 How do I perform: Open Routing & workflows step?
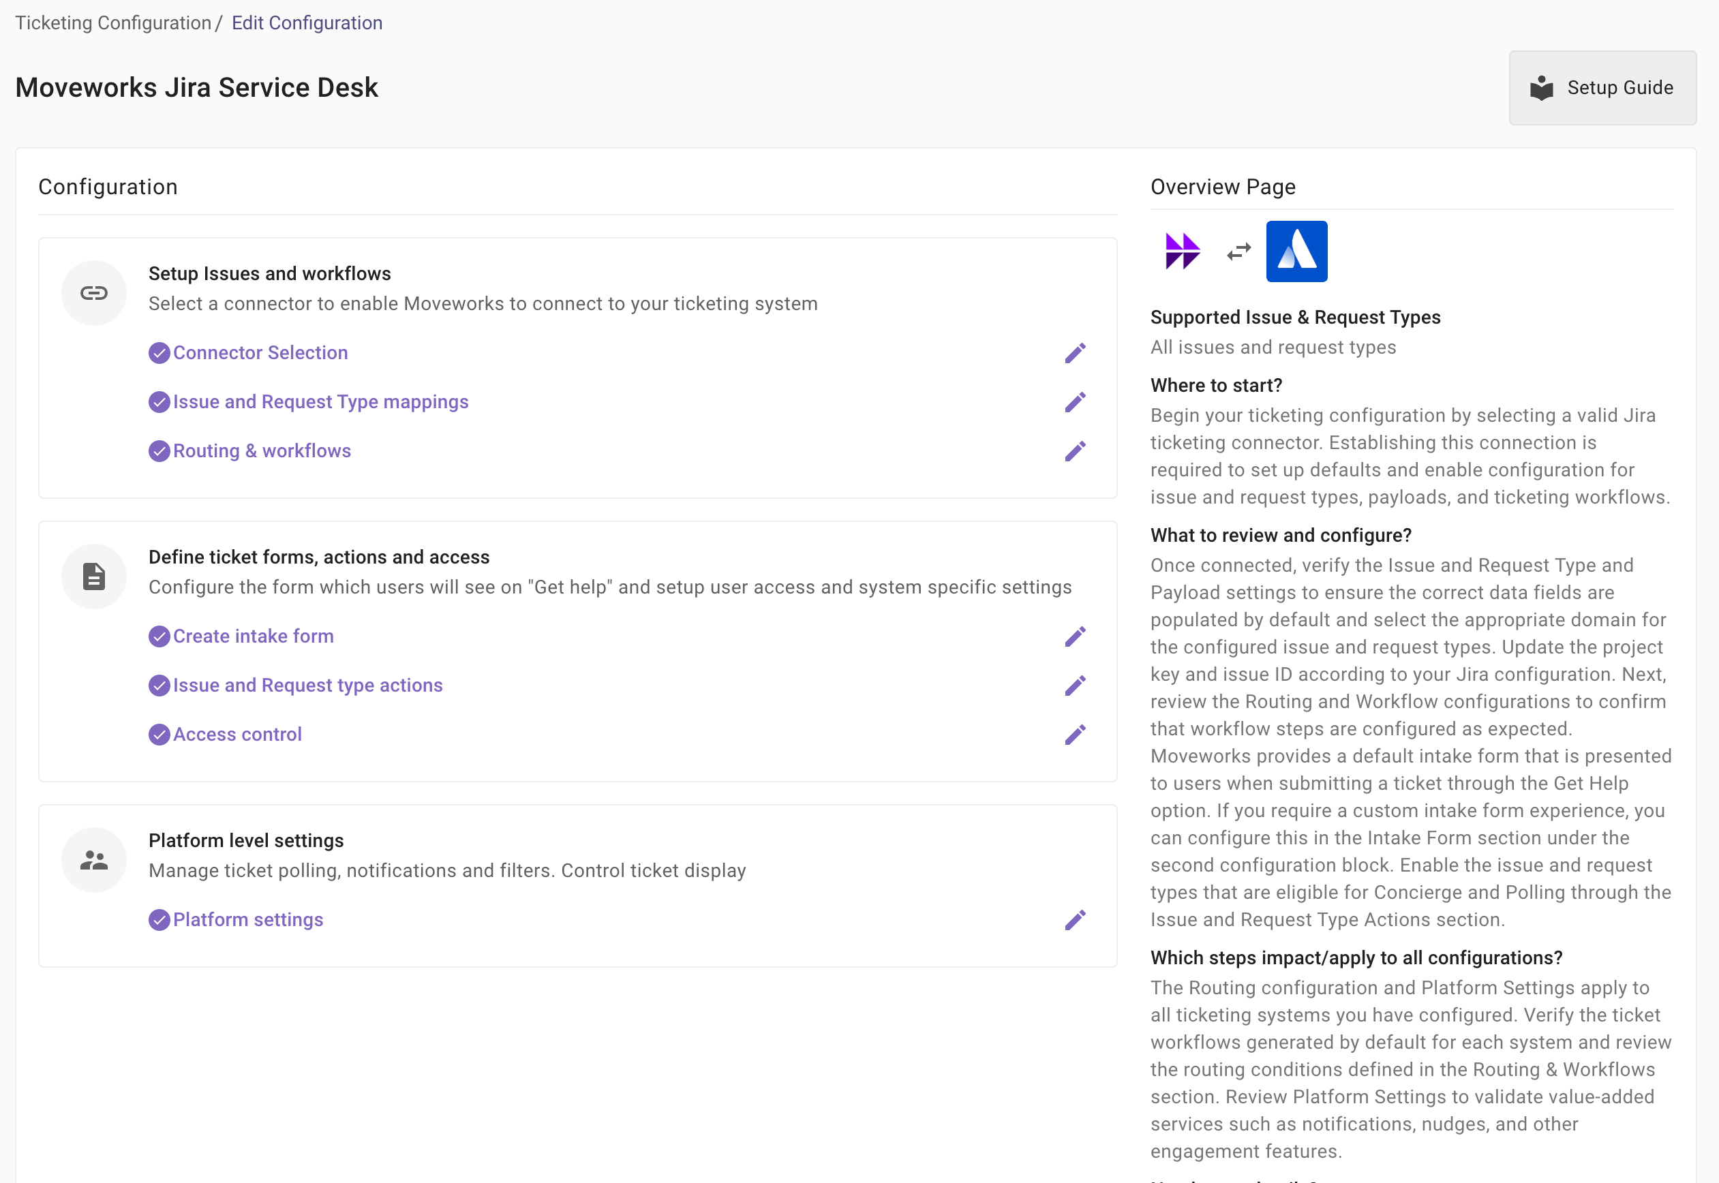pyautogui.click(x=262, y=451)
